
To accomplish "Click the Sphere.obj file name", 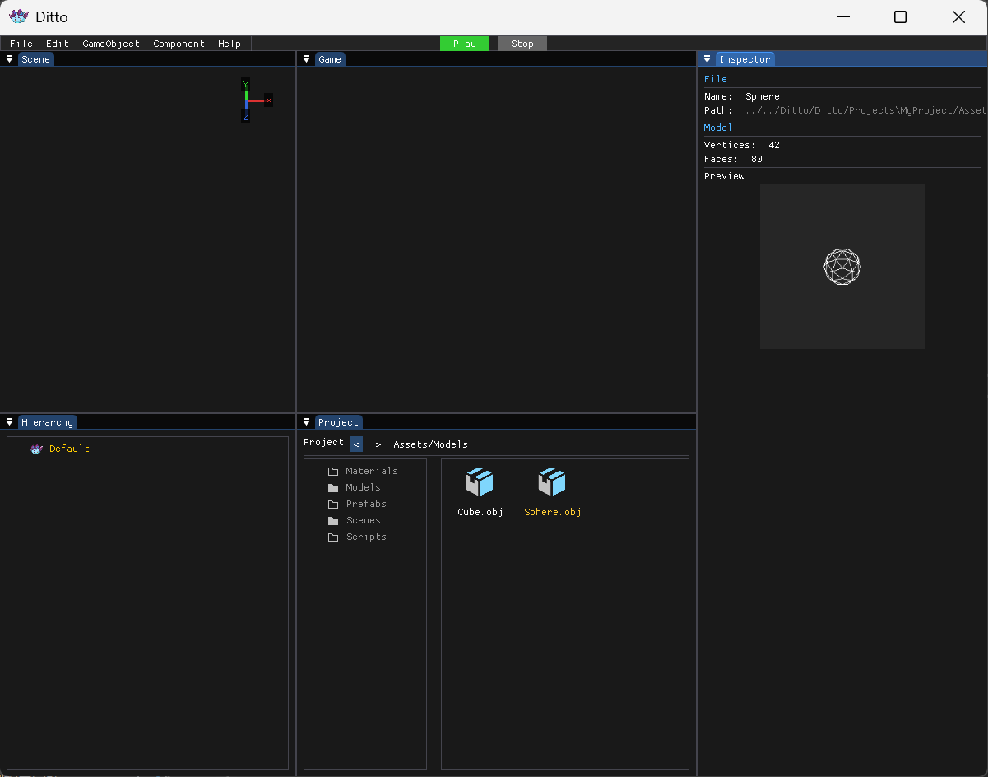I will 552,512.
